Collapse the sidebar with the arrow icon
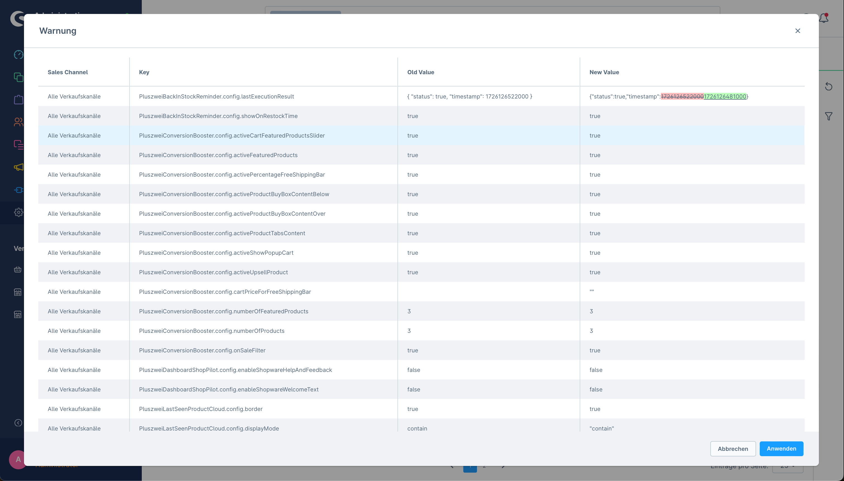This screenshot has height=481, width=844. [x=18, y=423]
